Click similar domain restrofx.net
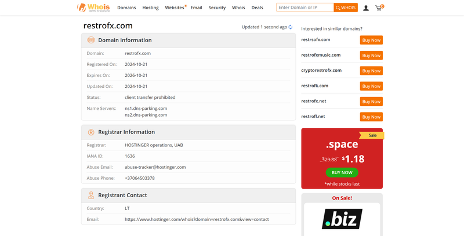The image size is (464, 236). click(314, 101)
